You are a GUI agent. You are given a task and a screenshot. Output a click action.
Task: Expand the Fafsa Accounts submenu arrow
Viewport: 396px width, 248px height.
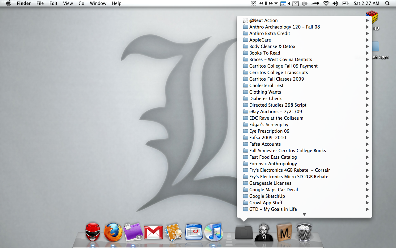click(368, 144)
